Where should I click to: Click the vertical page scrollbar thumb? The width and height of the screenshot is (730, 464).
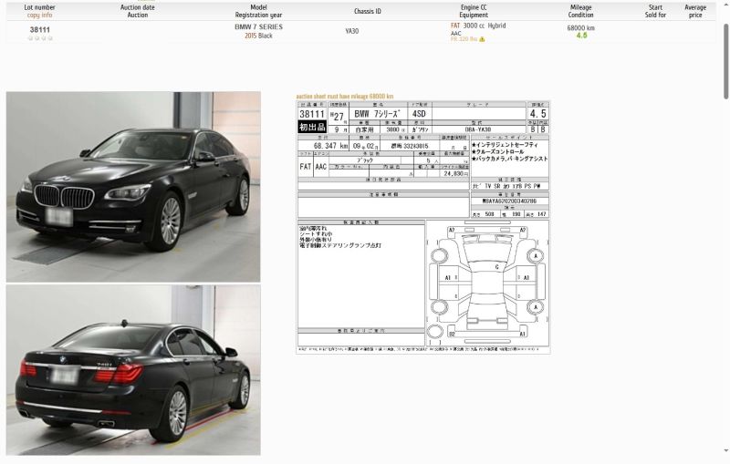click(725, 61)
